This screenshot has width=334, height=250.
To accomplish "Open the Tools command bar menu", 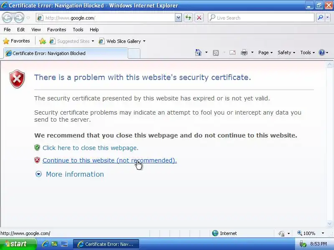I will [x=307, y=52].
